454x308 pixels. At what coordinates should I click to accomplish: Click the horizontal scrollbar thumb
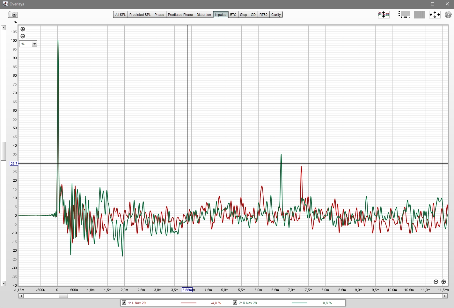pyautogui.click(x=63, y=296)
